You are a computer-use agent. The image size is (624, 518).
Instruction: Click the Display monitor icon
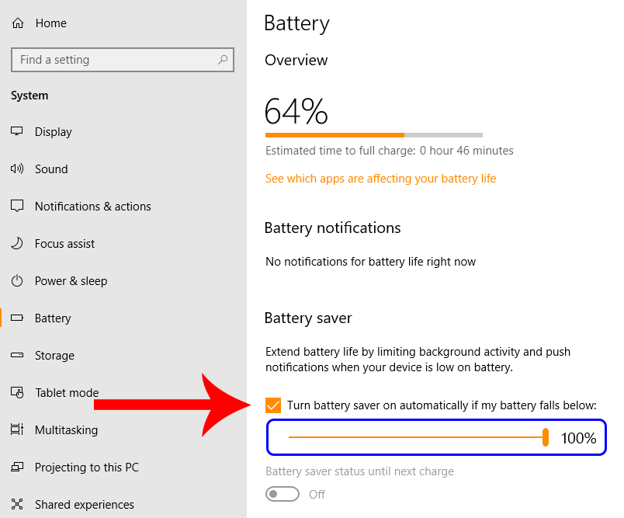(17, 132)
